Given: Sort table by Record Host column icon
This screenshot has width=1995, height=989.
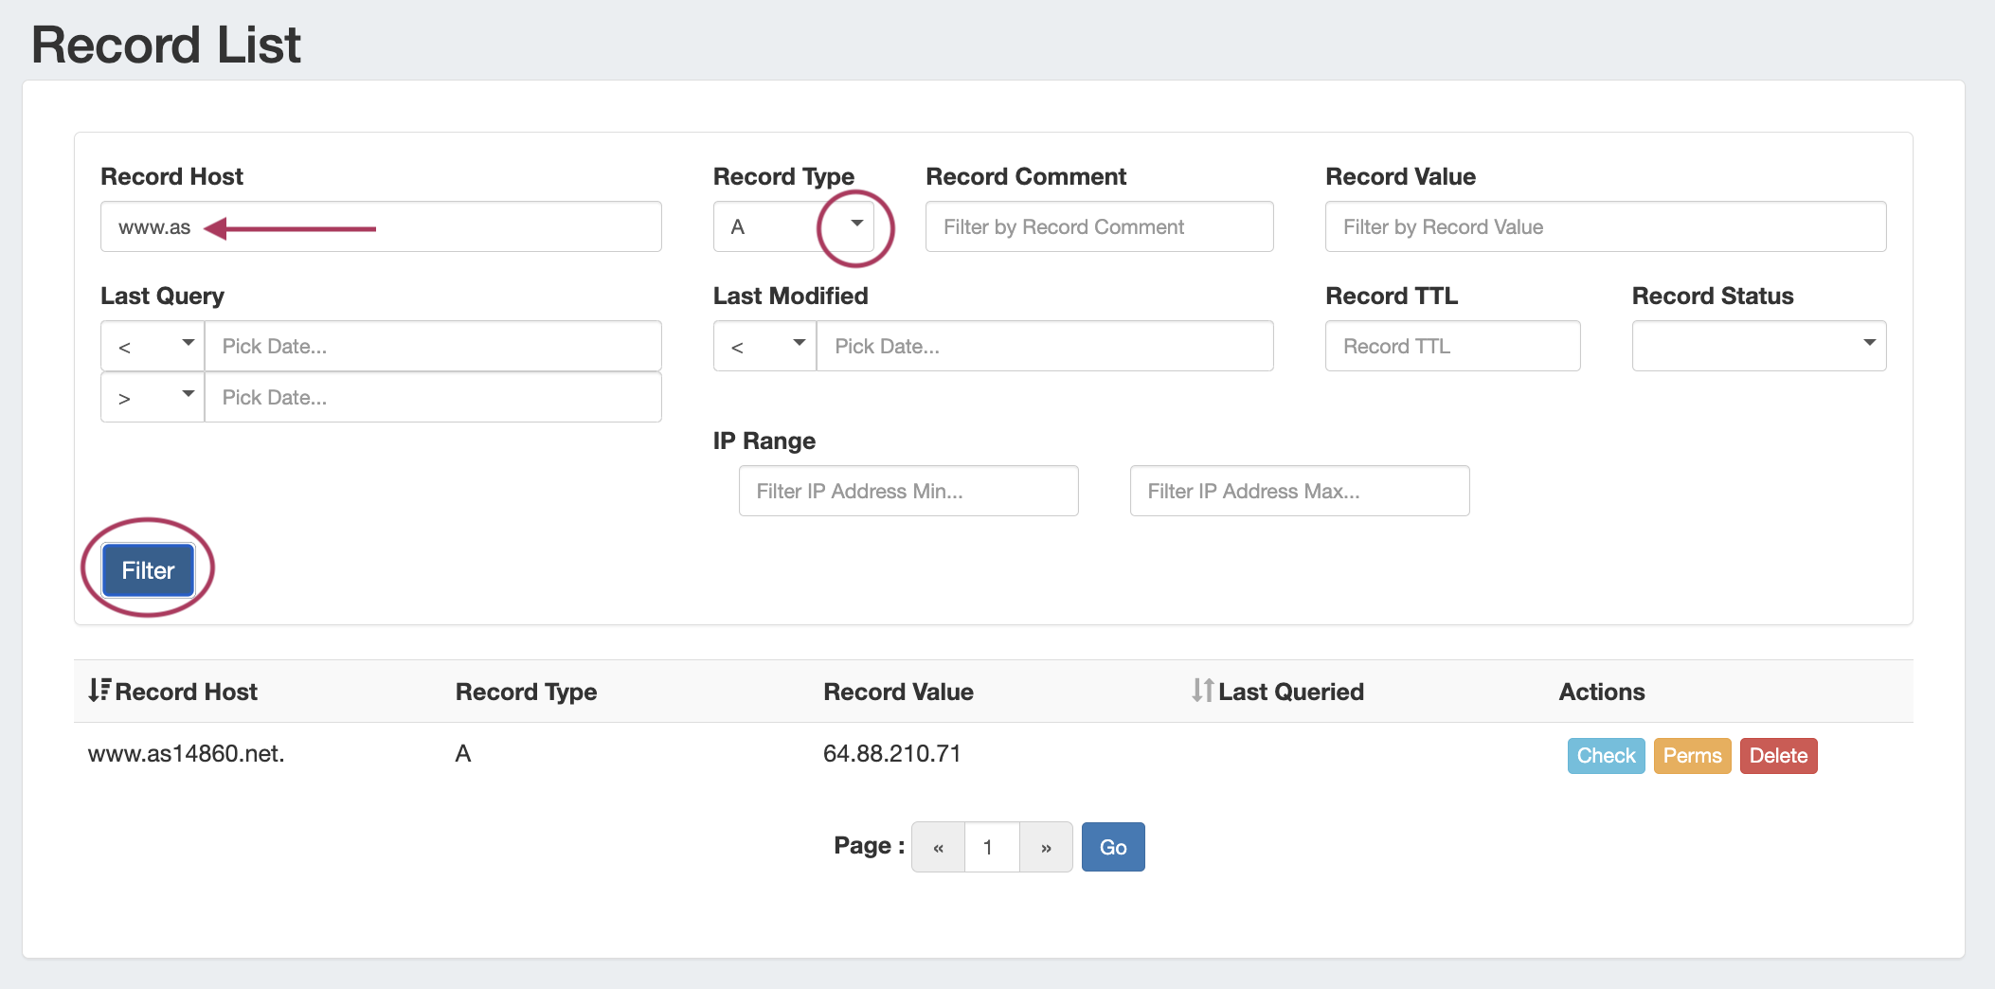Looking at the screenshot, I should tap(99, 691).
